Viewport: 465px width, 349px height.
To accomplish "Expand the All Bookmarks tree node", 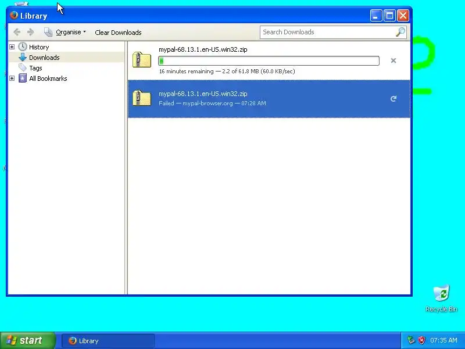I will [x=12, y=79].
